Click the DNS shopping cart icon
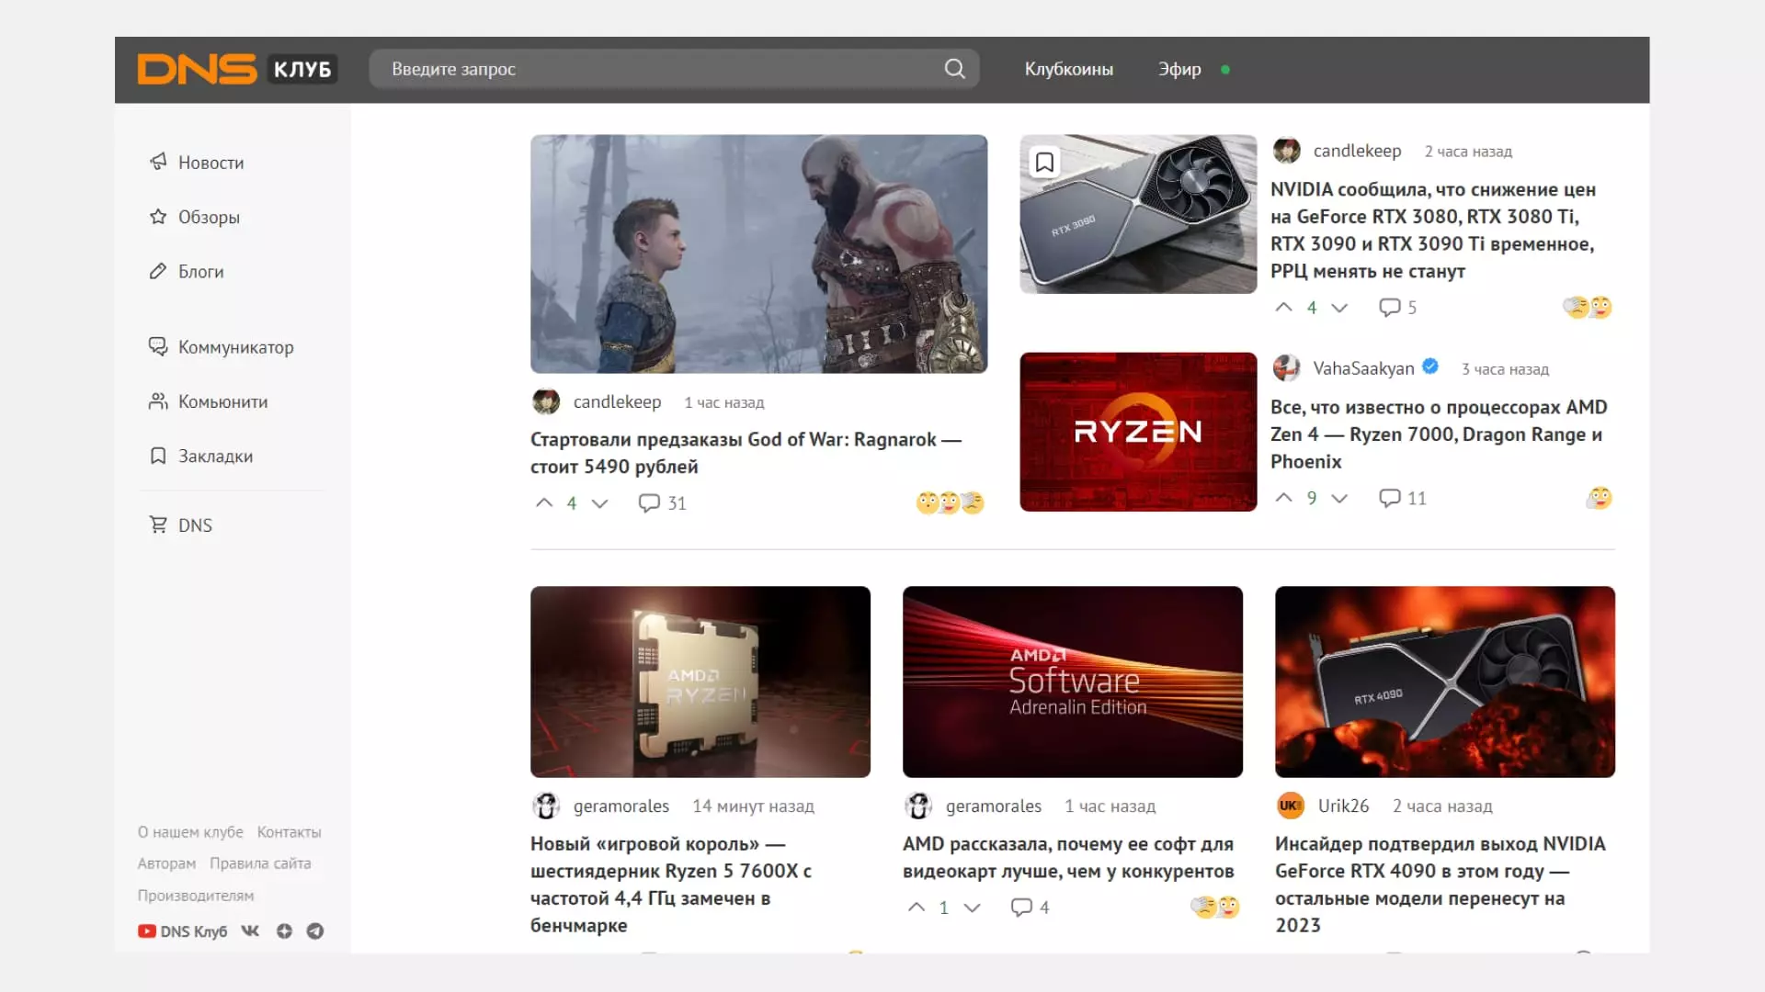This screenshot has width=1765, height=992. pyautogui.click(x=158, y=524)
